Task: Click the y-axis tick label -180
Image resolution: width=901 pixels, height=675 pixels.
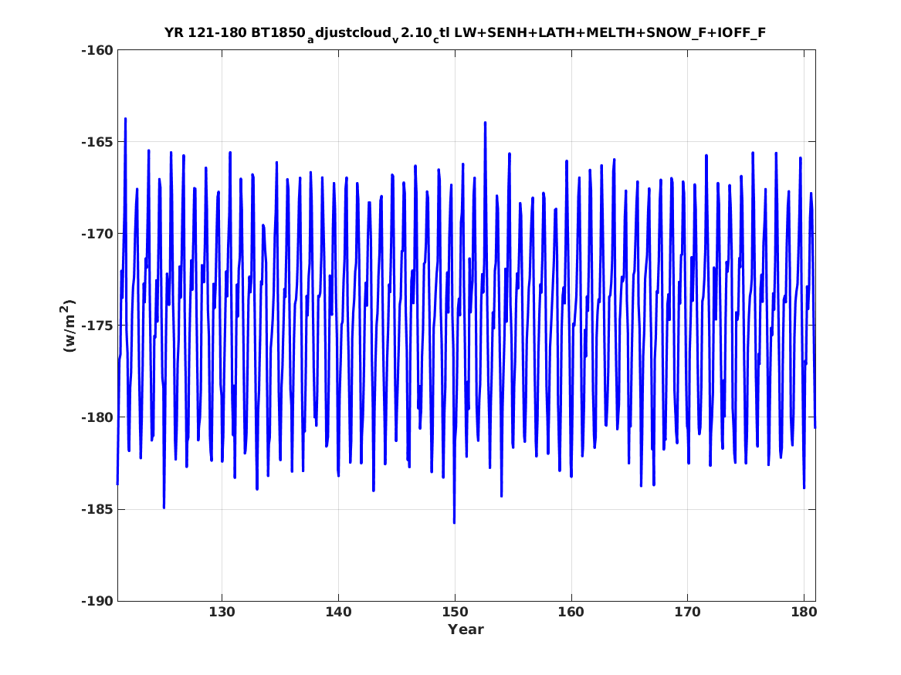Action: [x=98, y=417]
